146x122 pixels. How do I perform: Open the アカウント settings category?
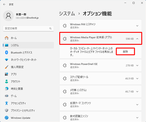click(x=28, y=81)
